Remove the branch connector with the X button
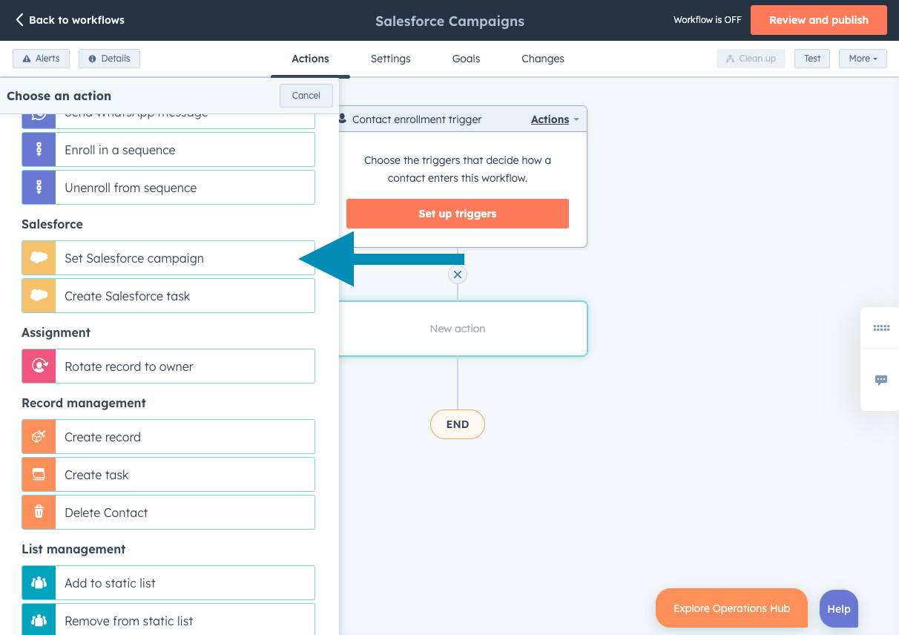This screenshot has width=899, height=635. [x=457, y=274]
